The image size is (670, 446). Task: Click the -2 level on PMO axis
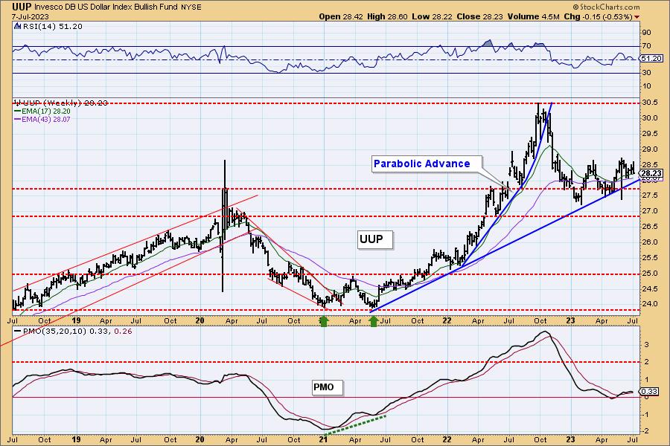pyautogui.click(x=646, y=431)
